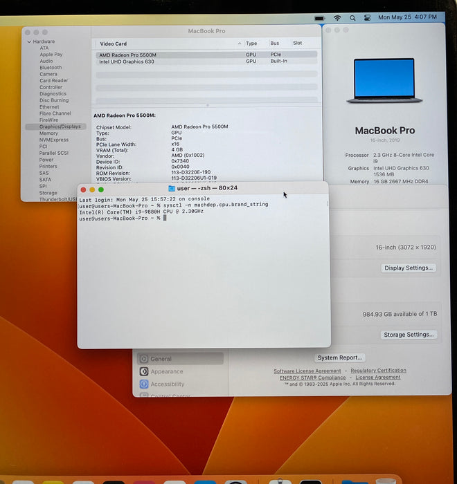Close the Terminal window
This screenshot has width=457, height=484.
[x=83, y=190]
